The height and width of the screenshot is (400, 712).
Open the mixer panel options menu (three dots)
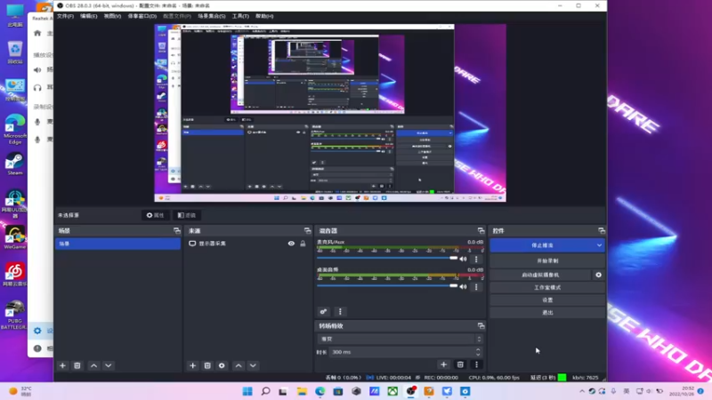(x=340, y=312)
